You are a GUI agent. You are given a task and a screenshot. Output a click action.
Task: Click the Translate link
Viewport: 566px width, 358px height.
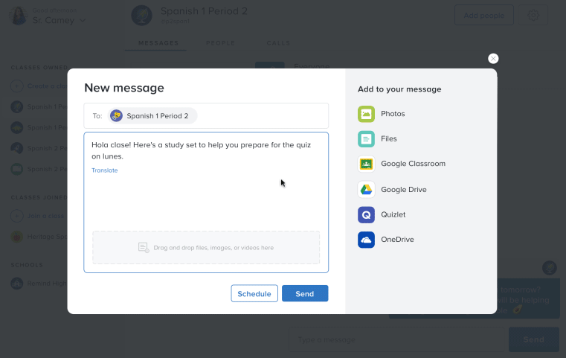click(105, 170)
